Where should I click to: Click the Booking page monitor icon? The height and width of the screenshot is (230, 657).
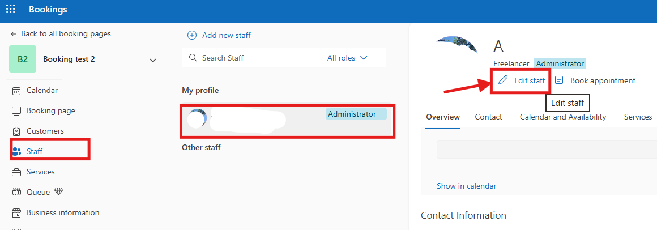(16, 111)
